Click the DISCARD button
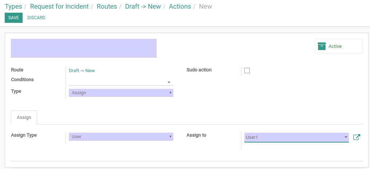The height and width of the screenshot is (169, 370). 36,18
